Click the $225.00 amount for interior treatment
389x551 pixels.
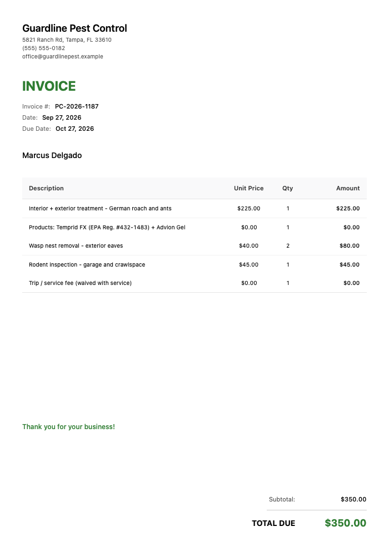click(x=348, y=208)
